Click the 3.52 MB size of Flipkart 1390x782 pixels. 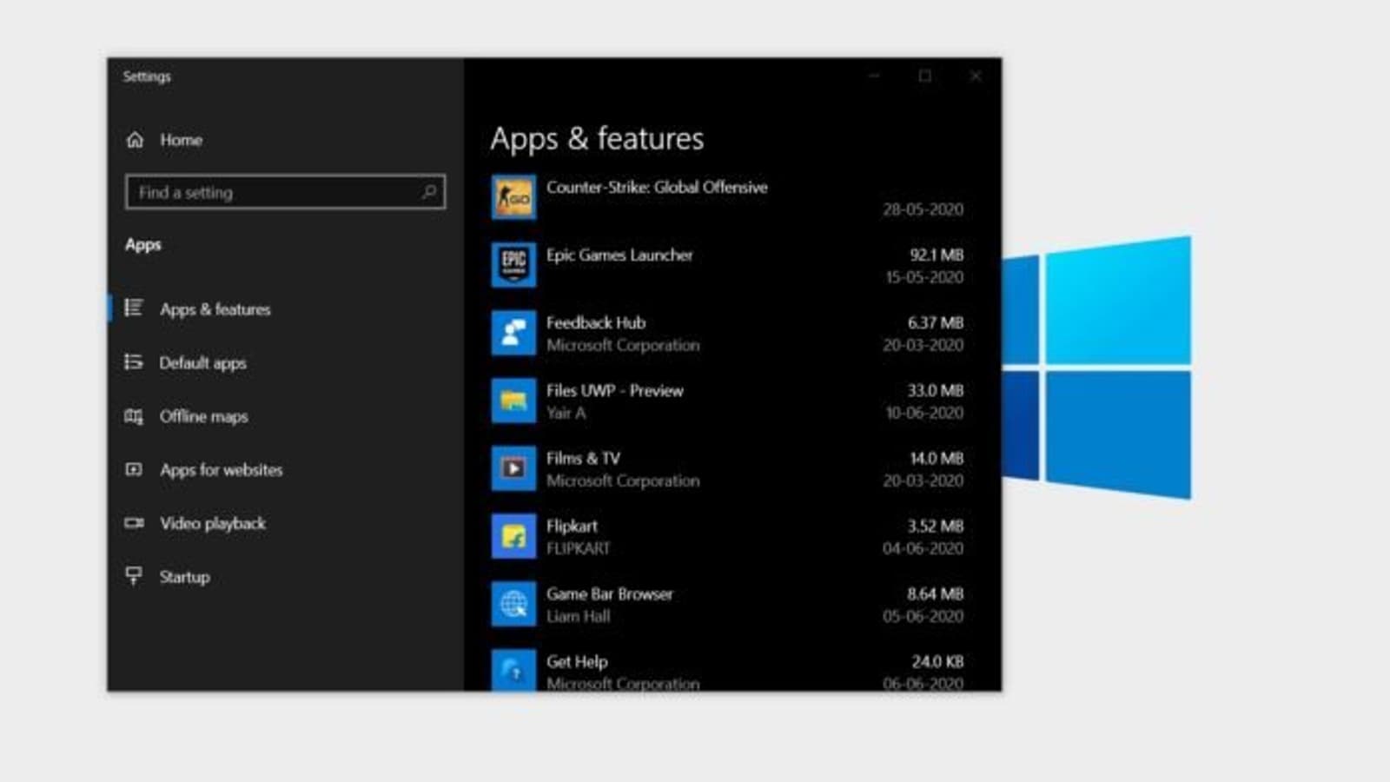click(x=936, y=526)
